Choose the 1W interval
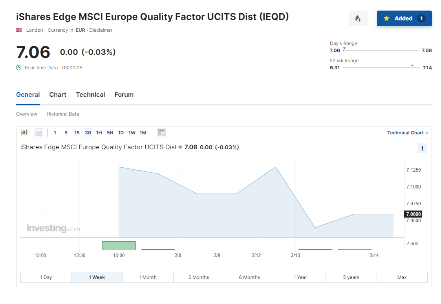This screenshot has width=441, height=304. (x=132, y=133)
